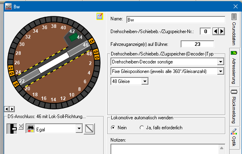Decrease the turntable number with the left arrow

[x=215, y=32]
